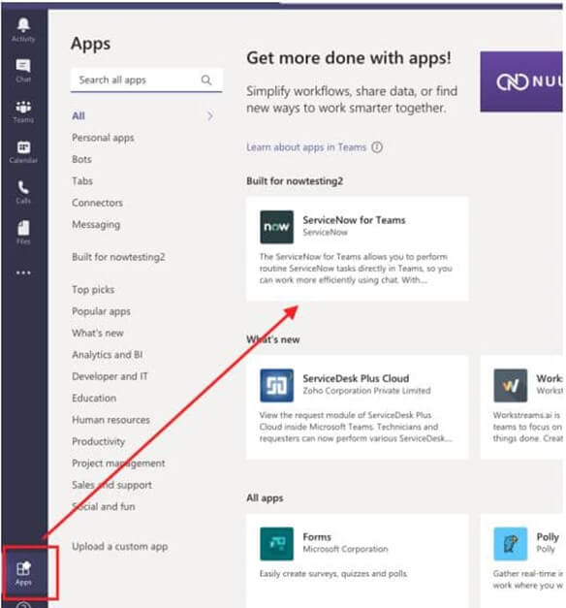Open ServiceDesk Plus Cloud app title
This screenshot has width=566, height=608.
356,379
